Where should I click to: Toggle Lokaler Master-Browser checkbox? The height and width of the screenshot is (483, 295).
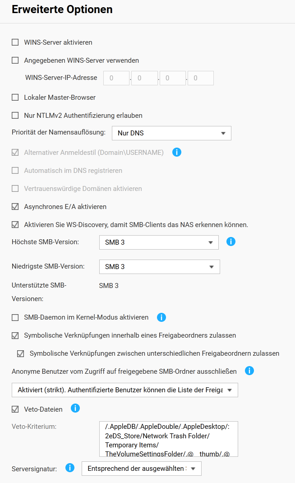tap(15, 98)
